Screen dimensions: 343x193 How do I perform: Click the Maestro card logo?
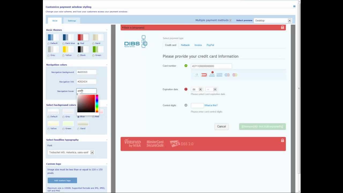227,75
